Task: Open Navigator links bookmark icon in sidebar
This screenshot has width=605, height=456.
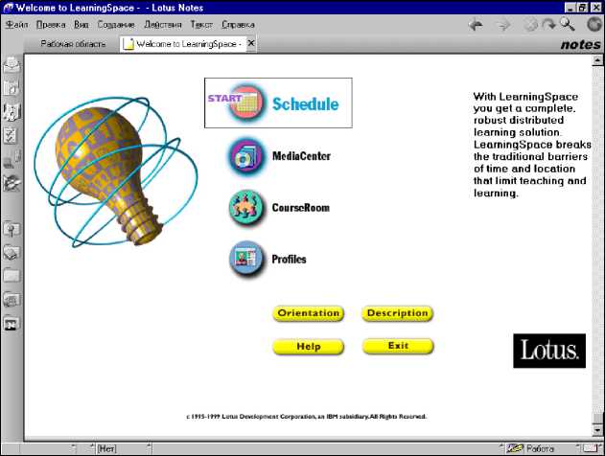Action: point(12,323)
